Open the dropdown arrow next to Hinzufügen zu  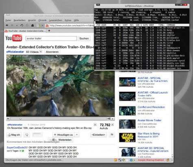point(77,135)
